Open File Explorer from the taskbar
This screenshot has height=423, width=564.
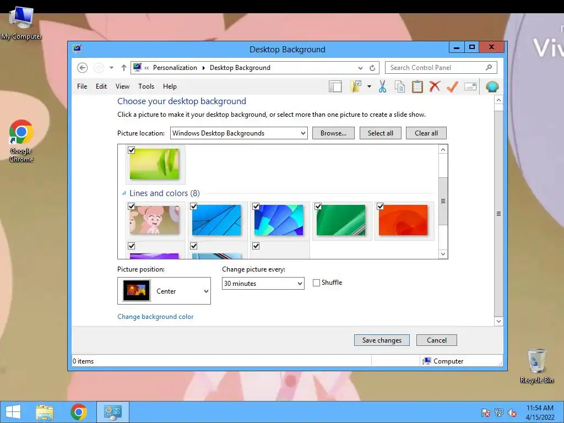point(45,412)
